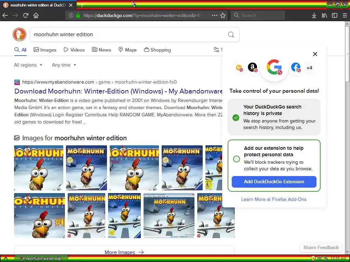
Task: Open page actions three-dot menu
Action: pyautogui.click(x=215, y=15)
